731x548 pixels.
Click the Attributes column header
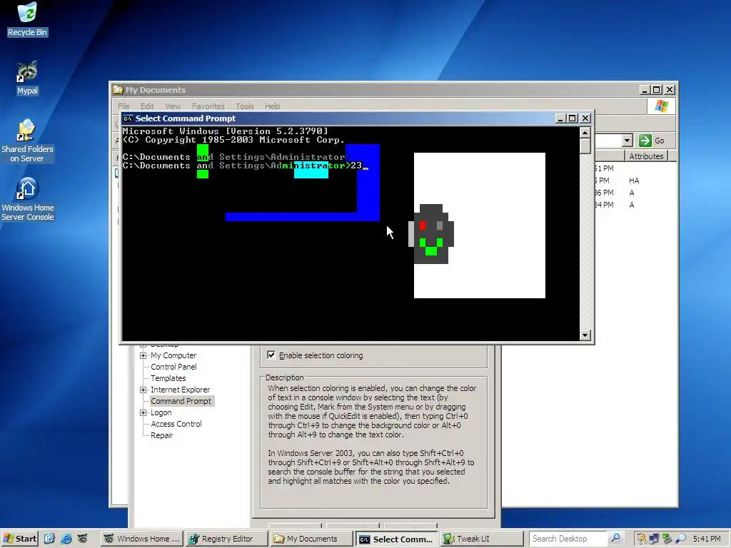645,156
